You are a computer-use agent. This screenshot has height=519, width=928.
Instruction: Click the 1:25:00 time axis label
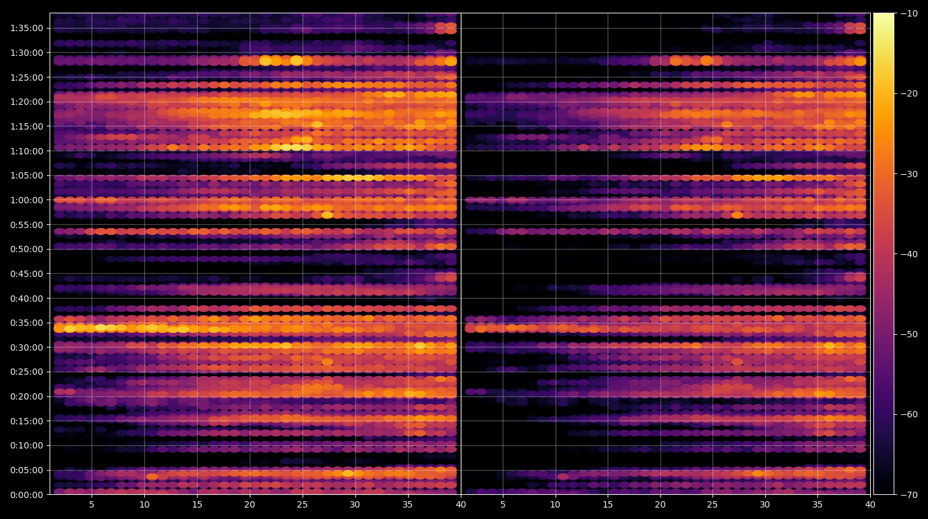pyautogui.click(x=27, y=78)
